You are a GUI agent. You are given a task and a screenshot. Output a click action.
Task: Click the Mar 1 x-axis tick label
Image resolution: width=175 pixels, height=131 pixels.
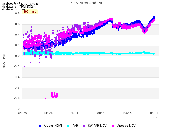[x=74, y=113]
